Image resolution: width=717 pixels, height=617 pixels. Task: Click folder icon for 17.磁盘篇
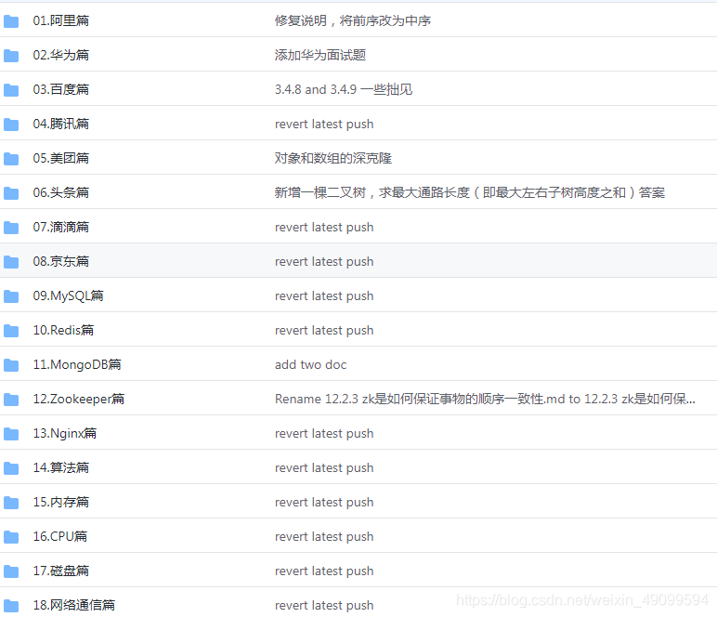click(11, 571)
